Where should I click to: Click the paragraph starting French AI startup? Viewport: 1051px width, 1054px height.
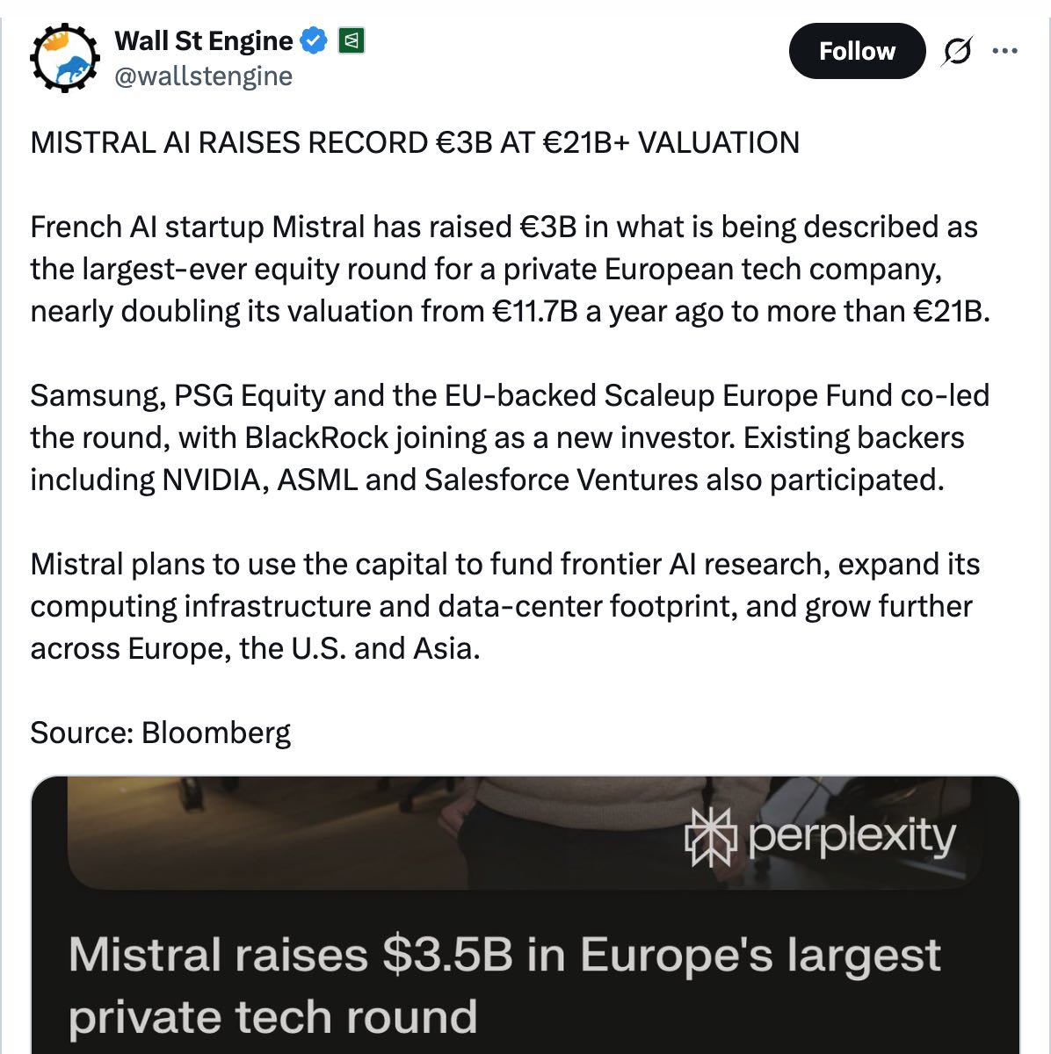[x=510, y=269]
